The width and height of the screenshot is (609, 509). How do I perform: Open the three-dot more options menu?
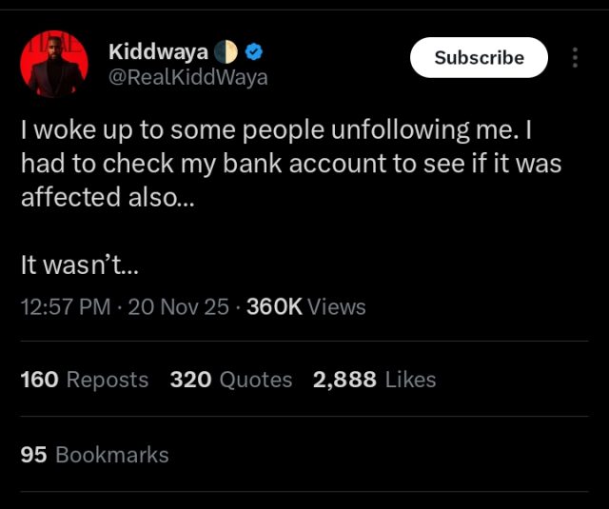pos(575,58)
